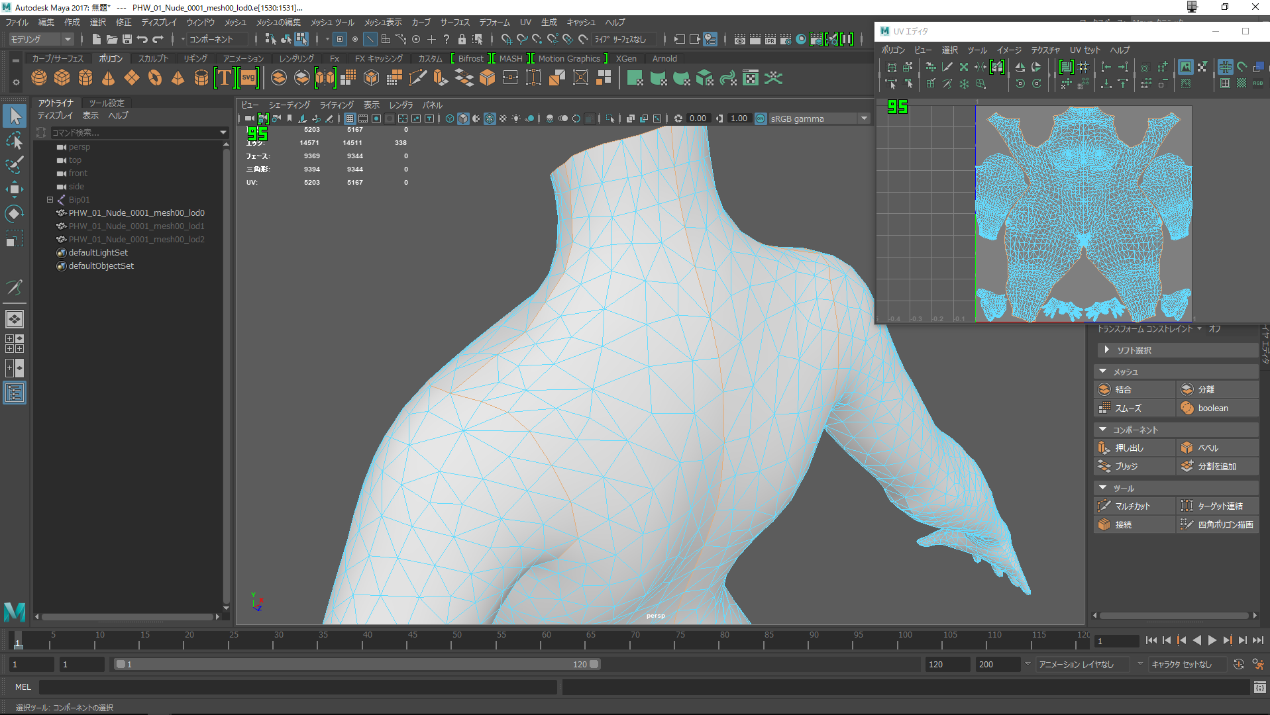Click the SVG tool shelf icon
This screenshot has height=715, width=1270.
point(248,78)
